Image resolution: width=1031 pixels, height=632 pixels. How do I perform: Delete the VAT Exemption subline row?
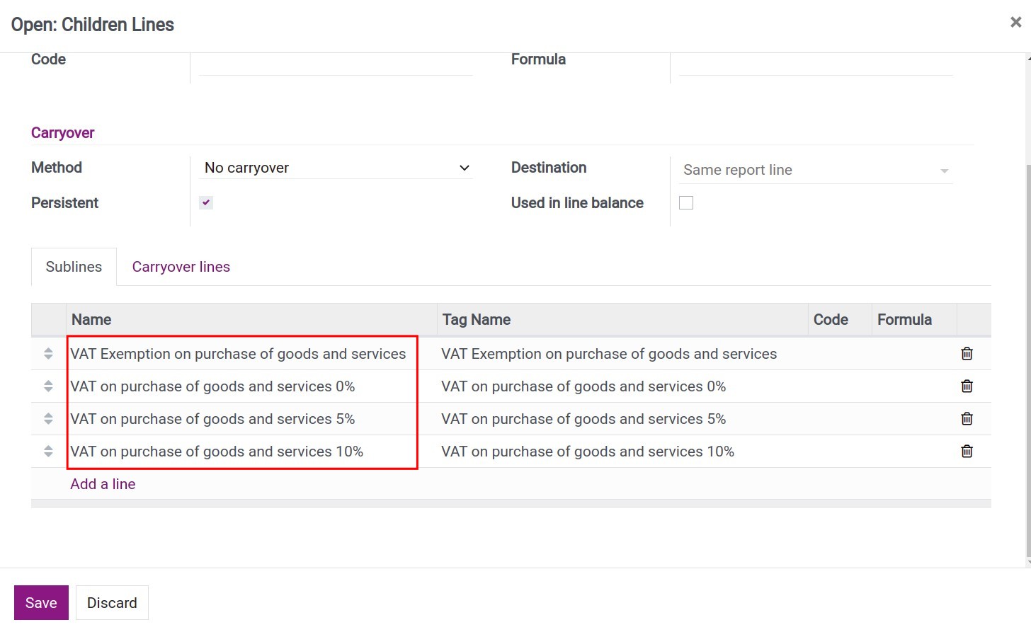coord(967,353)
